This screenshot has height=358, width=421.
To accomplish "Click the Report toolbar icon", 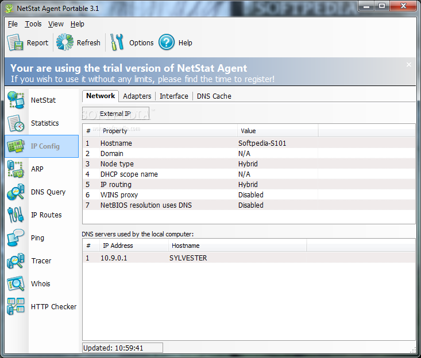I will (x=16, y=42).
